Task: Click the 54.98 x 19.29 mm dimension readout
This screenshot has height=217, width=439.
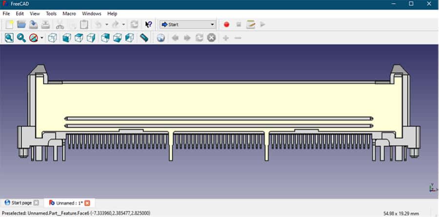Action: click(x=401, y=214)
